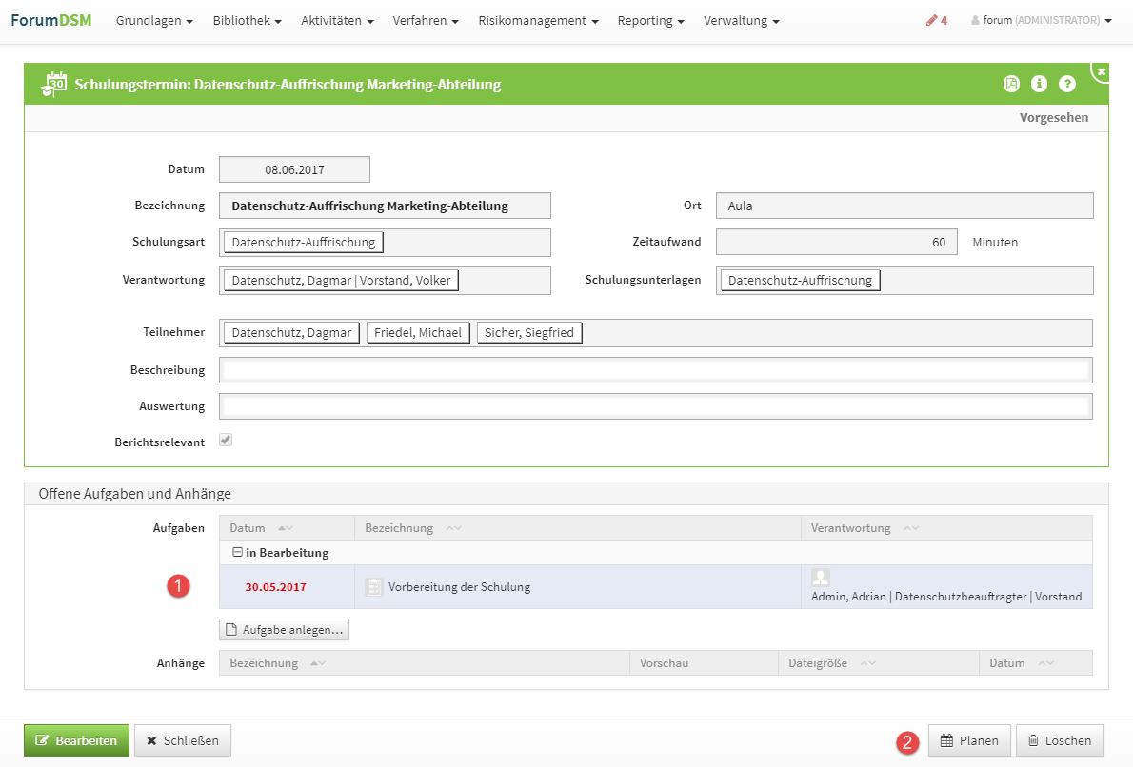Screen dimensions: 1133x767
Task: Collapse the 'in Bearbeitung' task group
Action: click(x=238, y=553)
